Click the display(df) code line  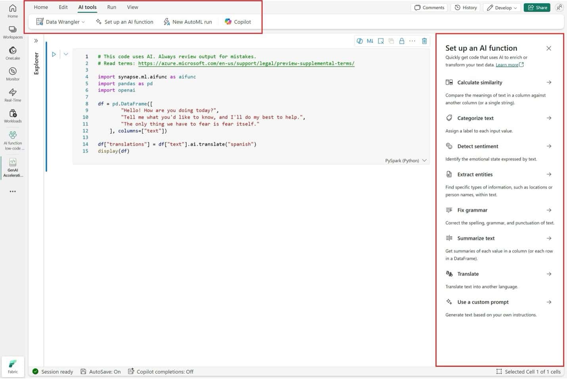point(114,151)
